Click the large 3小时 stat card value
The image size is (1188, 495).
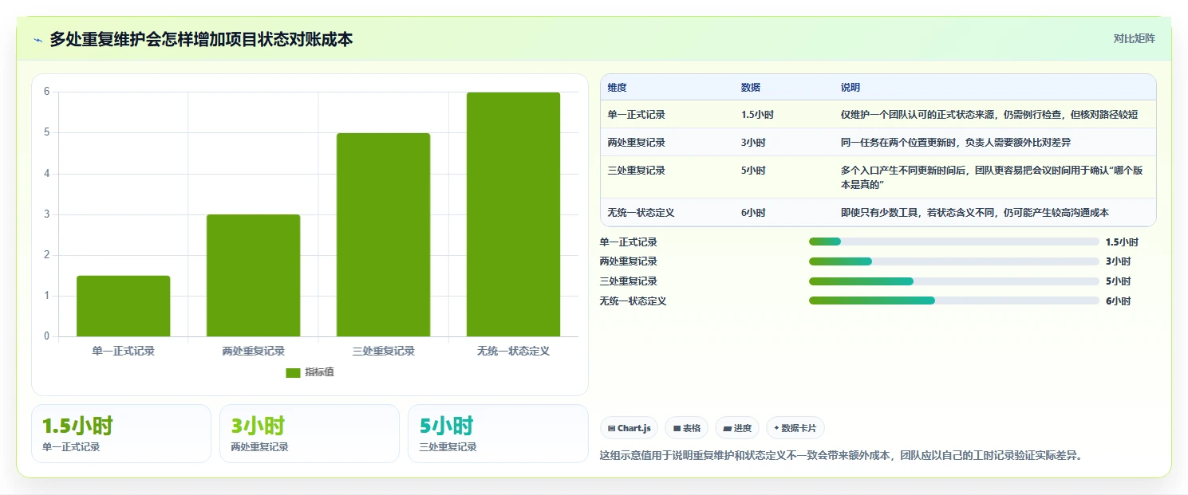tap(258, 426)
